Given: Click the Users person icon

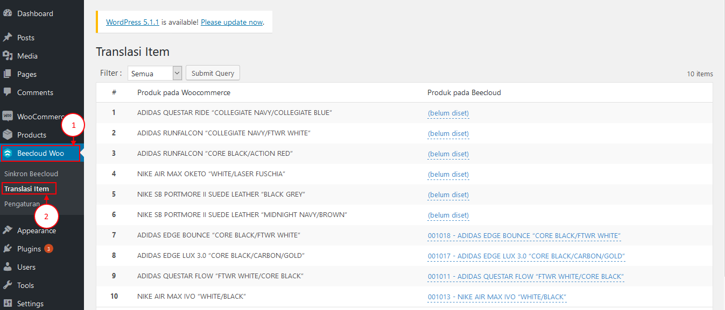Looking at the screenshot, I should pos(8,267).
